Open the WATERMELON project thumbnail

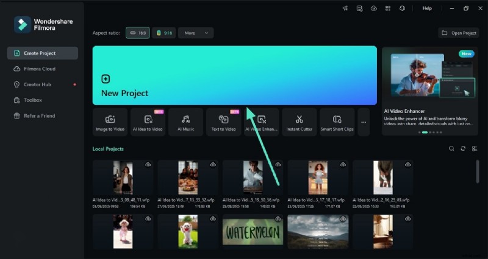(251, 230)
